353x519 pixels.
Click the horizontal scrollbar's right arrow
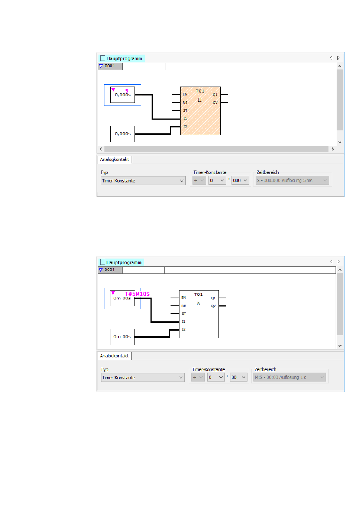[x=333, y=149]
